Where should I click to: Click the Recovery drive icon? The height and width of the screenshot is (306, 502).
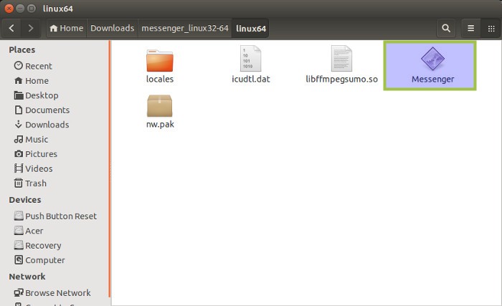pyautogui.click(x=19, y=245)
